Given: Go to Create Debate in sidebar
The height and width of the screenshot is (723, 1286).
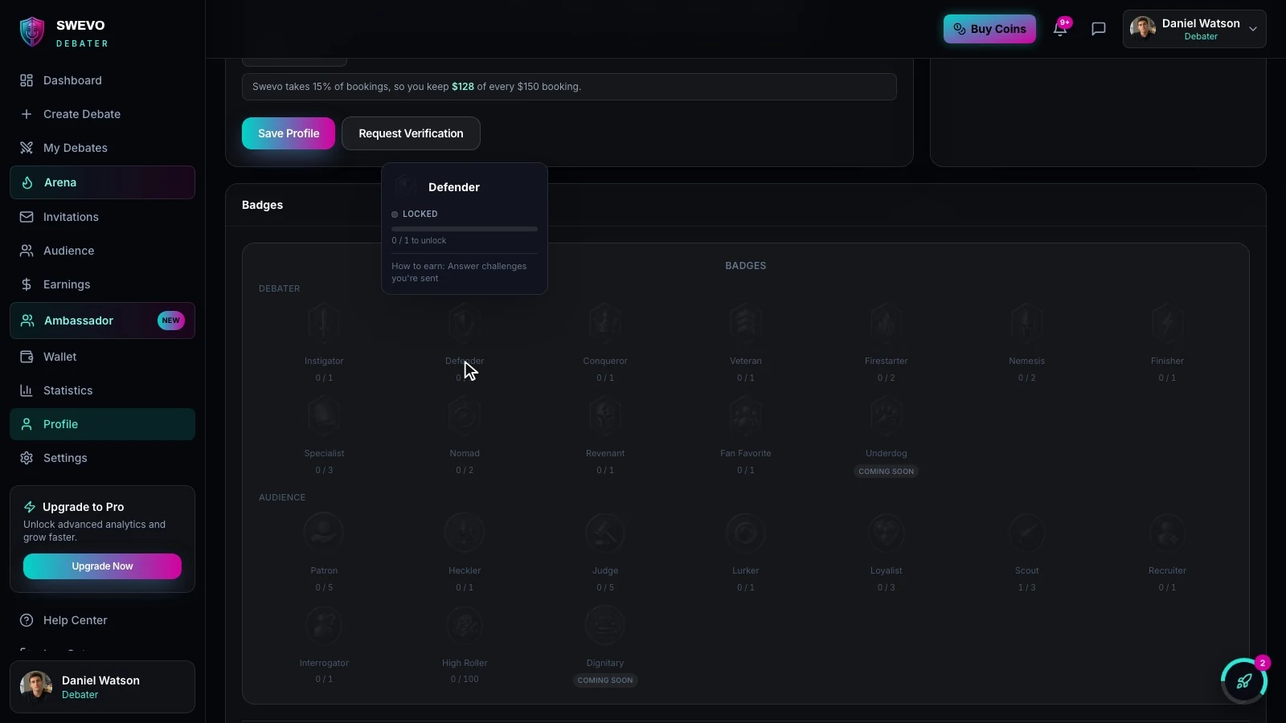Looking at the screenshot, I should (x=102, y=114).
